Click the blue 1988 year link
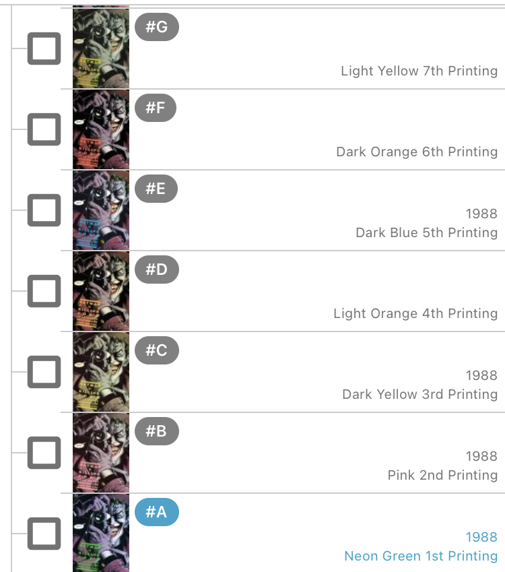Screen dimensions: 505x572 (481, 537)
